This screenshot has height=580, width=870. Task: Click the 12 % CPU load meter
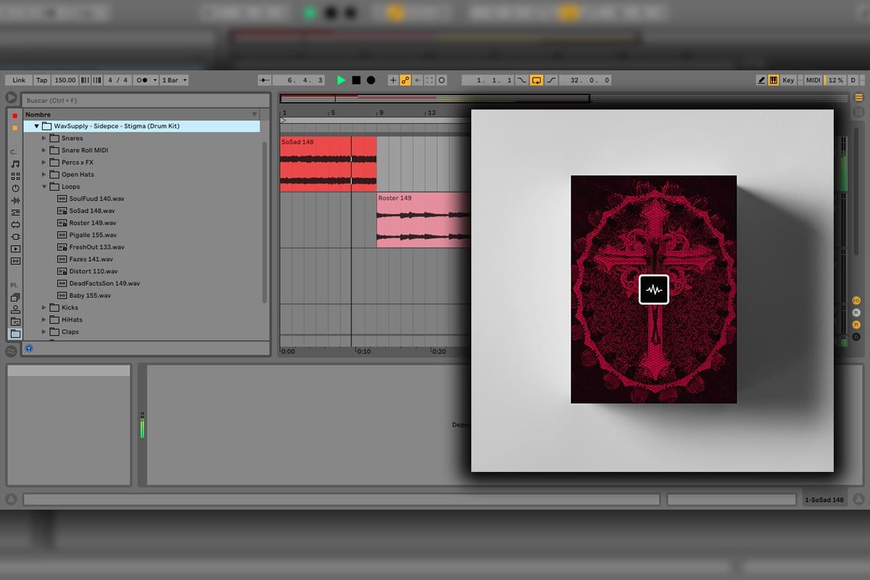(836, 80)
